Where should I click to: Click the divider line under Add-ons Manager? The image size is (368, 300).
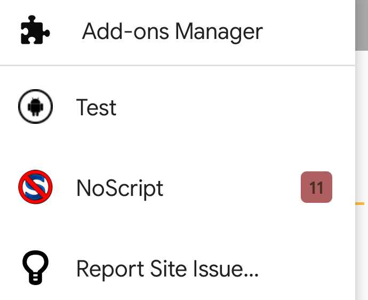(x=178, y=65)
